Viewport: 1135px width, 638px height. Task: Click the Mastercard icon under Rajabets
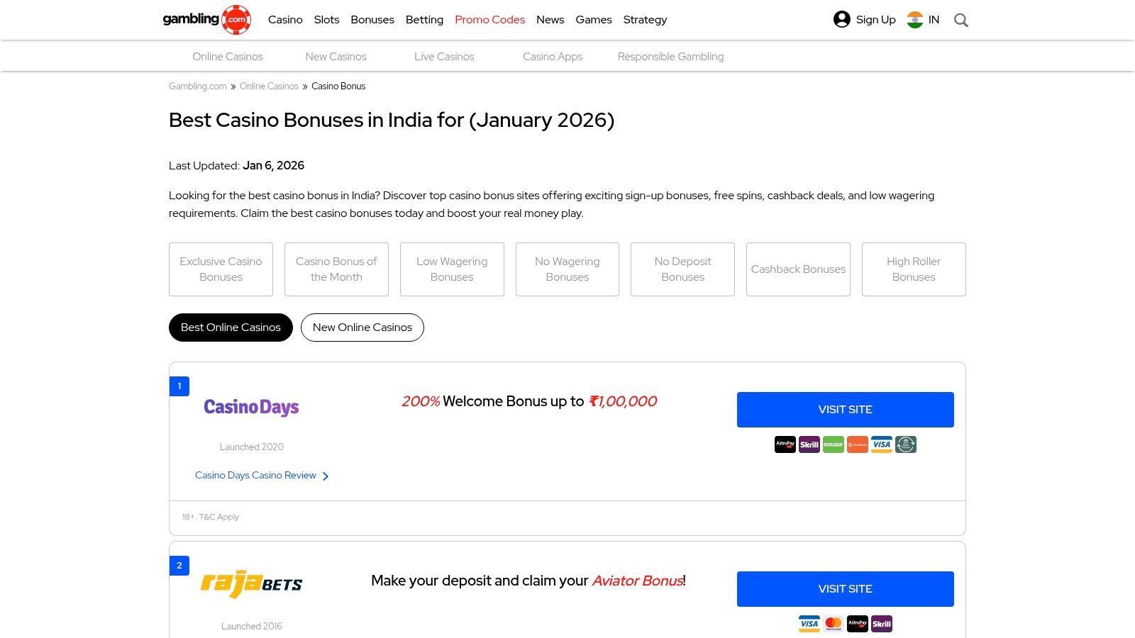(834, 624)
